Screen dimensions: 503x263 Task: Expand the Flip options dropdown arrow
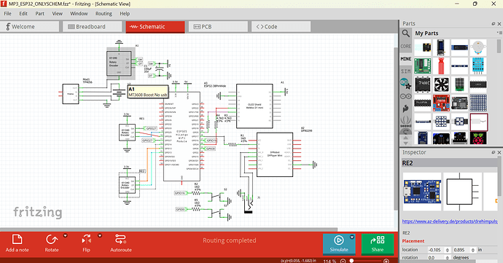(100, 236)
